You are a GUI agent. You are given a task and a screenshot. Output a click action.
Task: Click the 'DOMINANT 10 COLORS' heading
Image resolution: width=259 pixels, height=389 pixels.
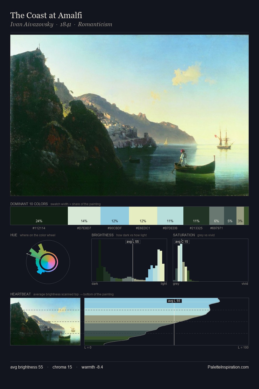coord(29,204)
